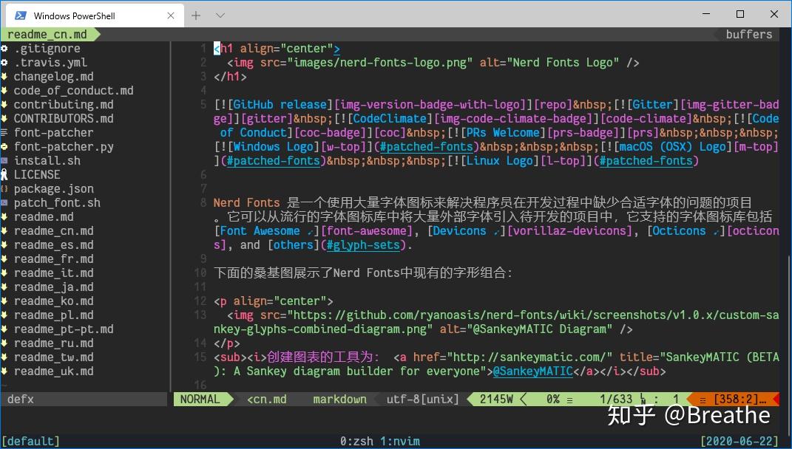Screen dimensions: 792x449
Task: Click the PowerShell icon on the terminal tab
Action: coord(20,15)
